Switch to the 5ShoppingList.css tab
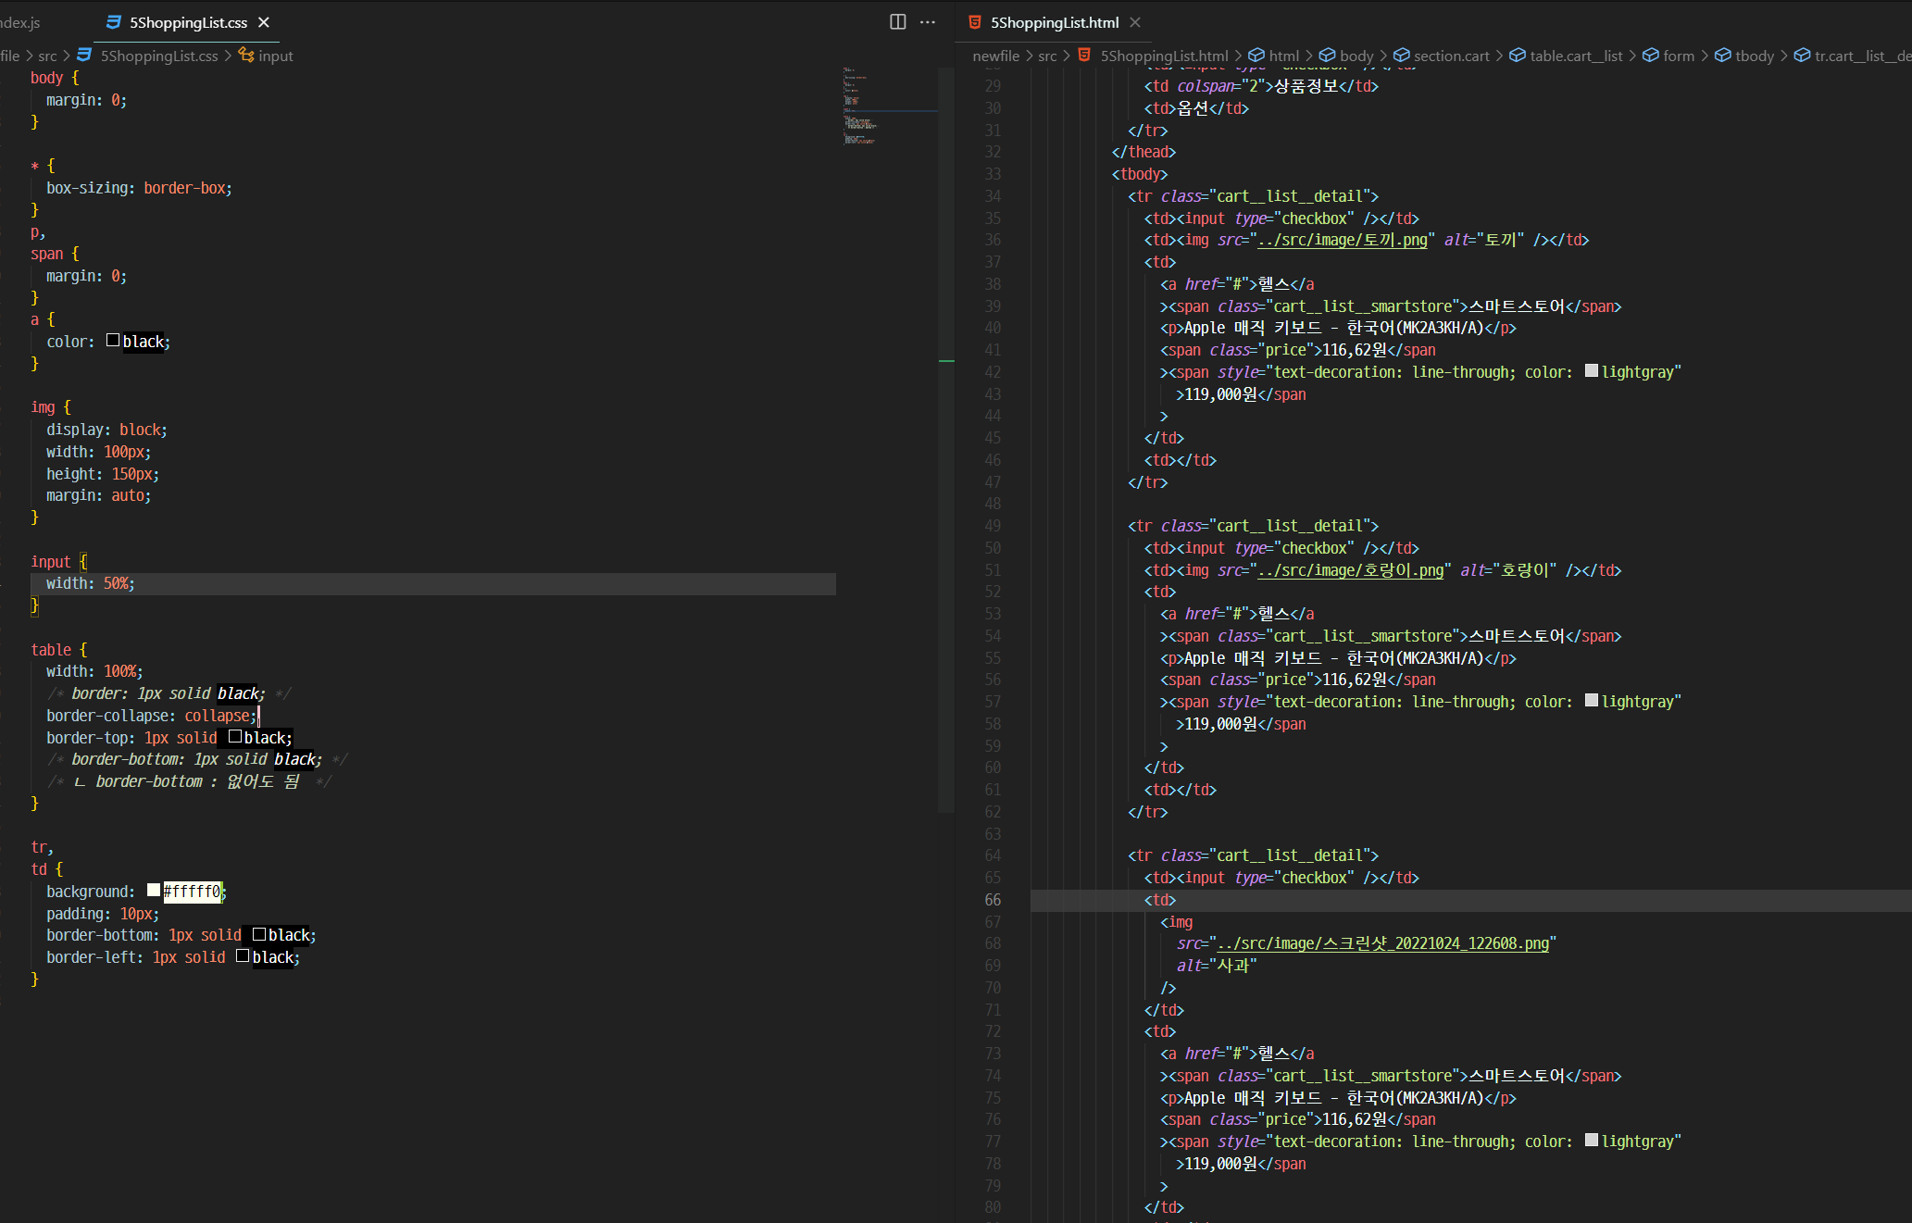Viewport: 1912px width, 1223px height. (188, 22)
